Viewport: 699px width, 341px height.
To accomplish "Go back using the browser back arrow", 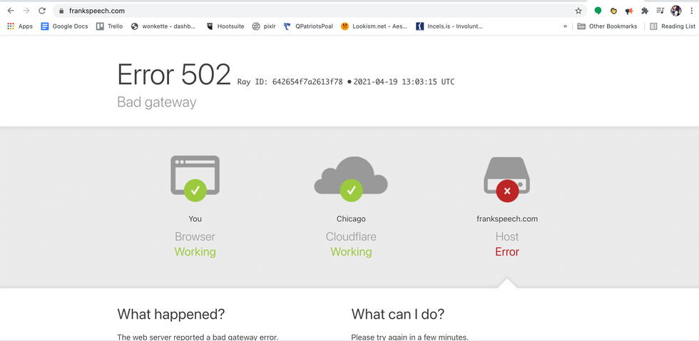I will (11, 11).
